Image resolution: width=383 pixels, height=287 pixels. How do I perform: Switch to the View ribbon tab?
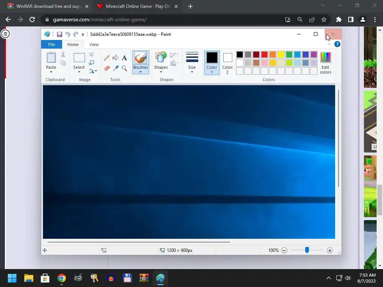[94, 44]
